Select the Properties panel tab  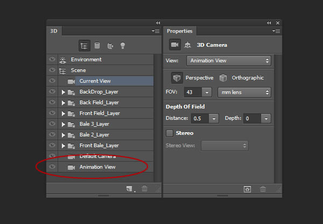(180, 31)
